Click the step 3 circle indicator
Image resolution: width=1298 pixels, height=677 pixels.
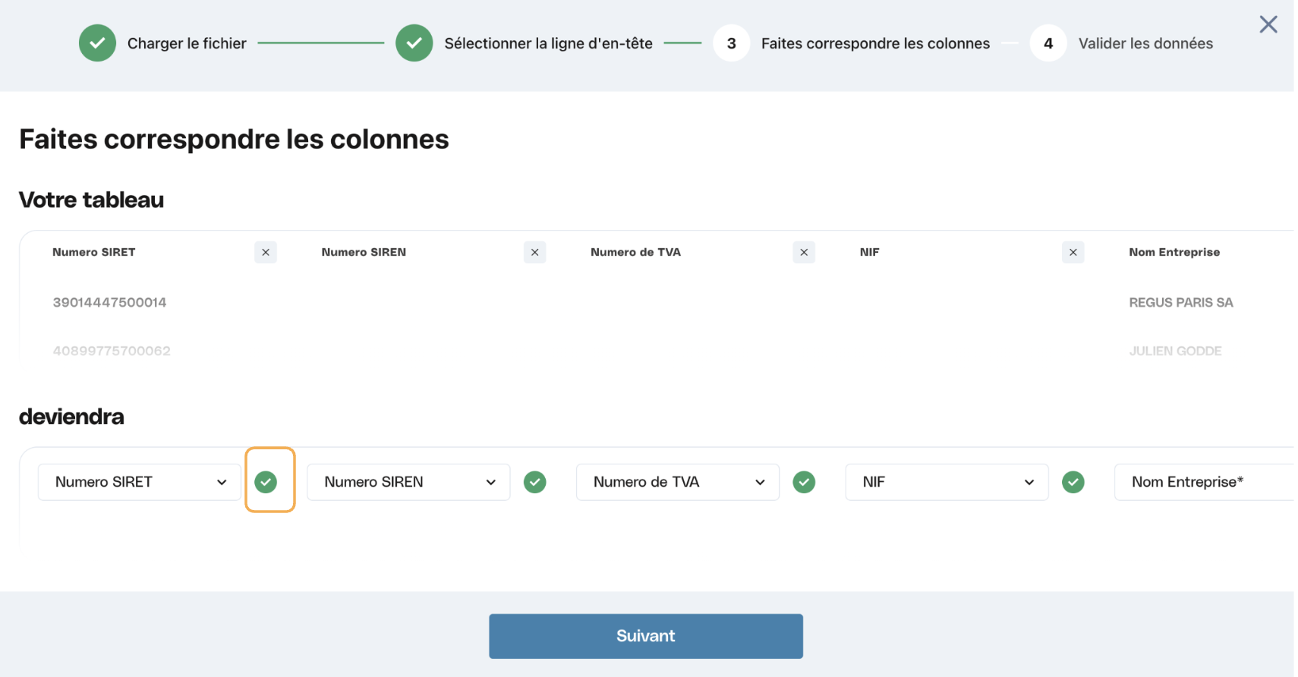coord(732,43)
